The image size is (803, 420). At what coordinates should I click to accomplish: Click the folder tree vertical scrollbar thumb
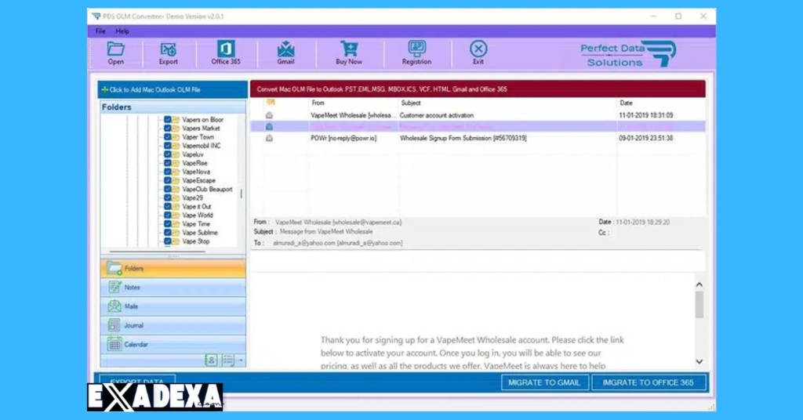click(x=242, y=194)
